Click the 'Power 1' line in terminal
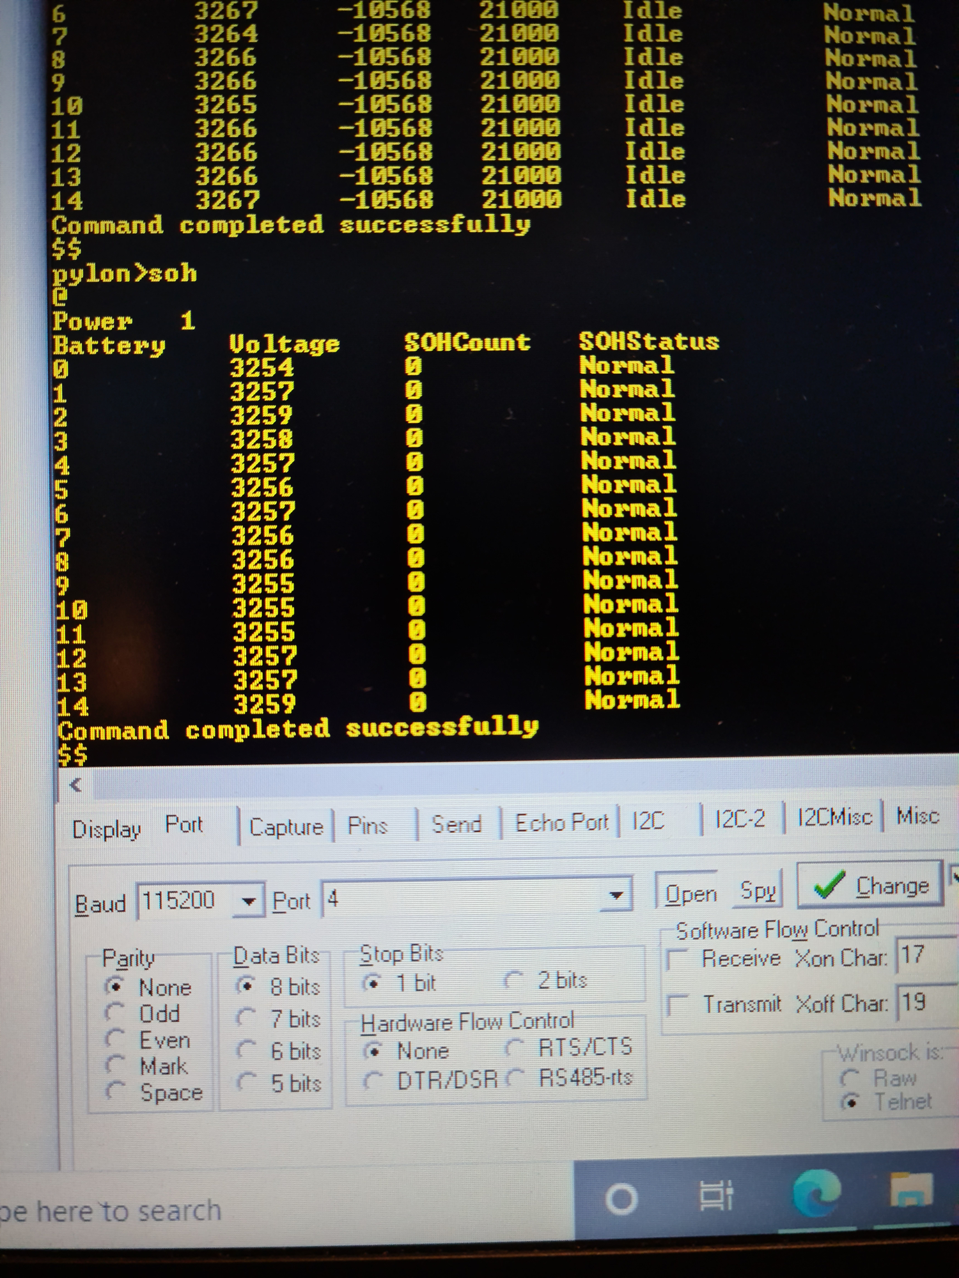 coord(124,321)
